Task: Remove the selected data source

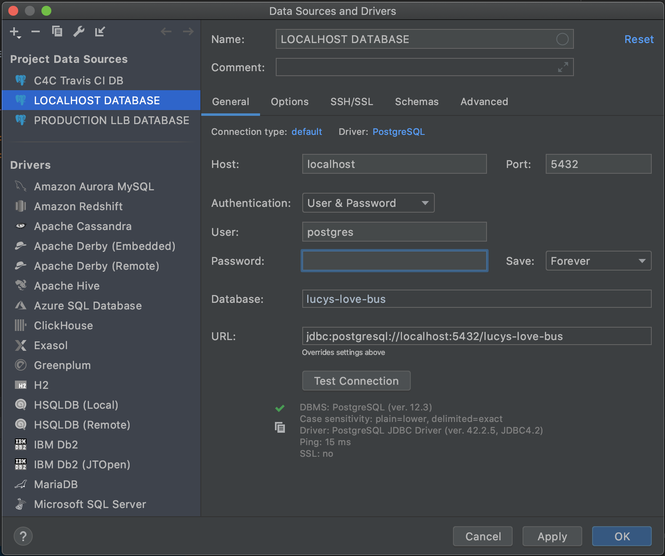Action: point(35,31)
